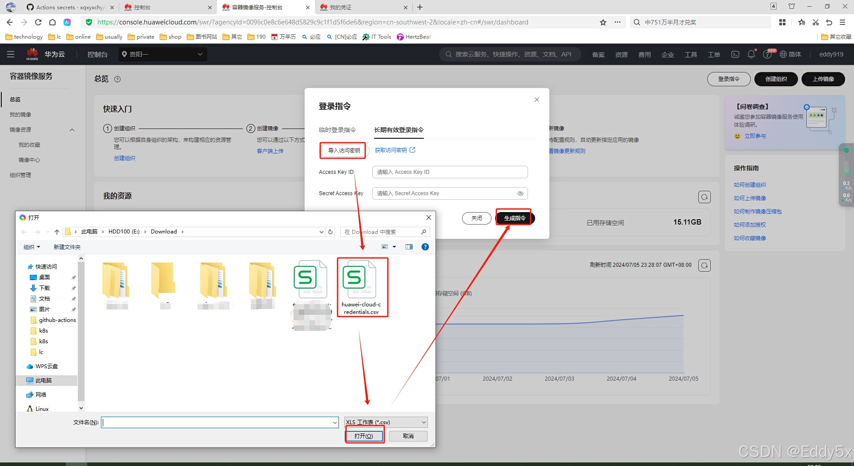Expand the address bar path history dropdown

[321, 232]
